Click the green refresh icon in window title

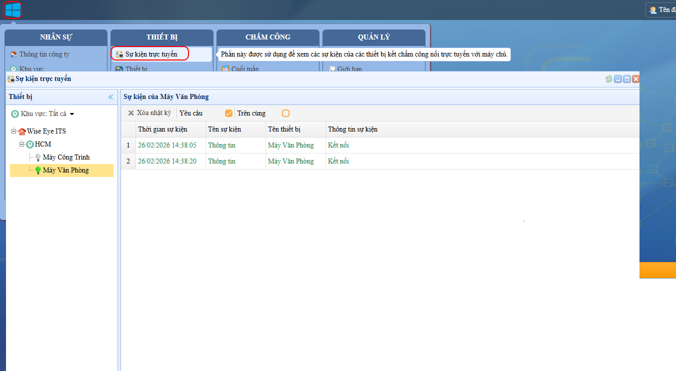coord(608,79)
